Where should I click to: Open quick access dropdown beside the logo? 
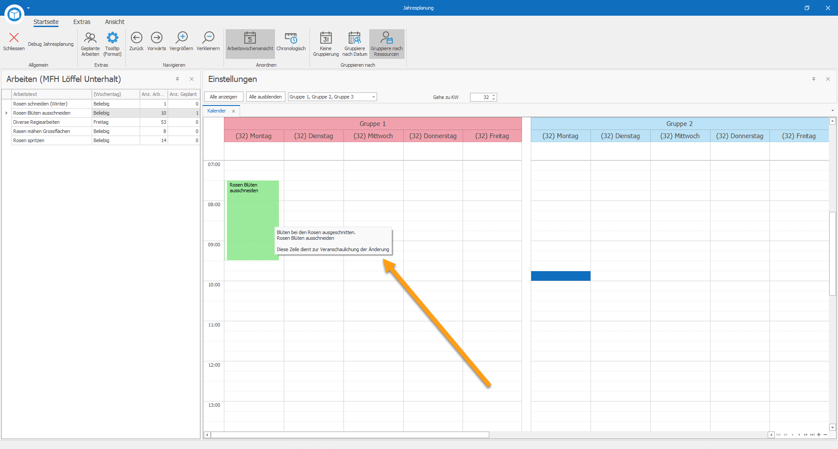[28, 8]
